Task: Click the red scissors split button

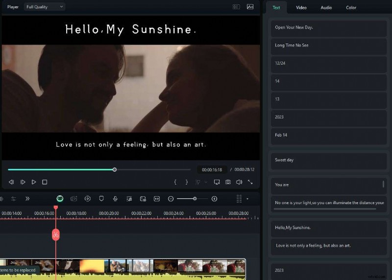Action: (56, 234)
